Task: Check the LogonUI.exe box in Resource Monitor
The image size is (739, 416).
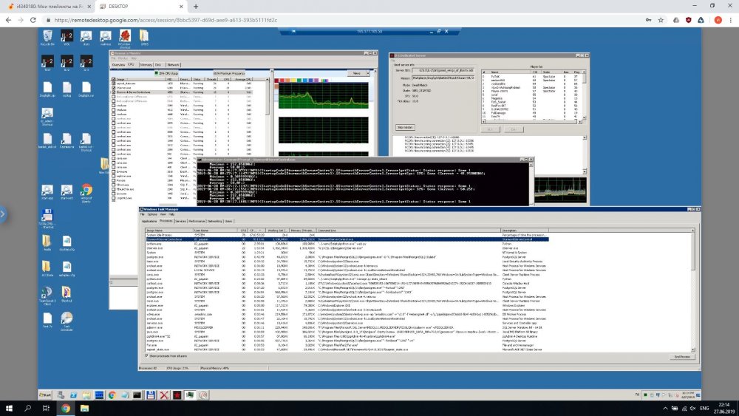Action: tap(113, 198)
